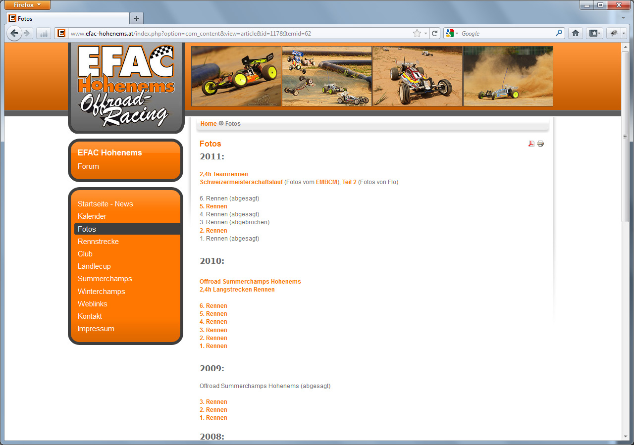The width and height of the screenshot is (634, 445).
Task: Click the signal bars icon beside navigation arrows
Action: point(43,33)
